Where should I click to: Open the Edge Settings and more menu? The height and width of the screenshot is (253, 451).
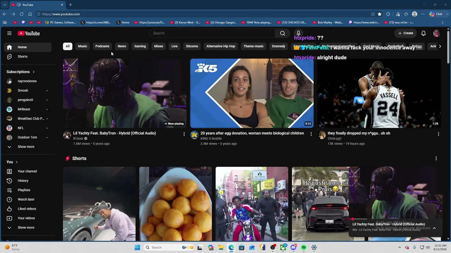pos(423,14)
